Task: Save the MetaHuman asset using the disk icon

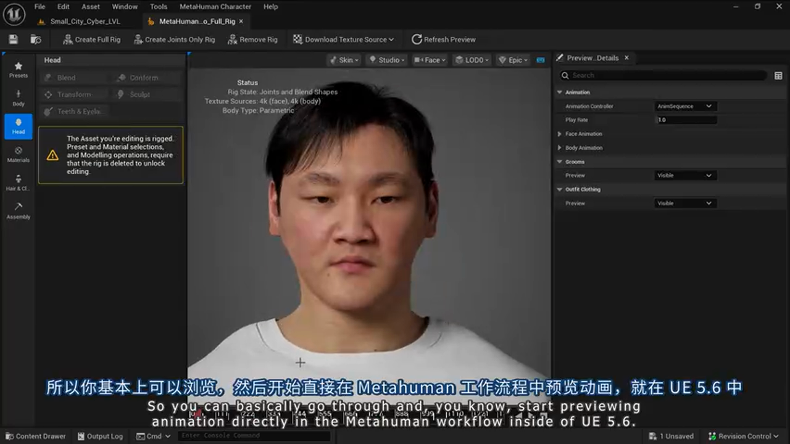Action: click(12, 39)
